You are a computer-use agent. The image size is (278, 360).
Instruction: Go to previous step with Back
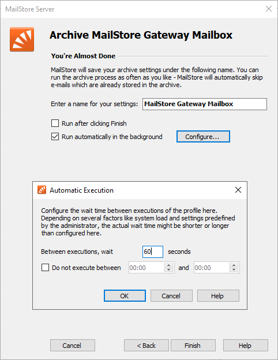pyautogui.click(x=146, y=346)
